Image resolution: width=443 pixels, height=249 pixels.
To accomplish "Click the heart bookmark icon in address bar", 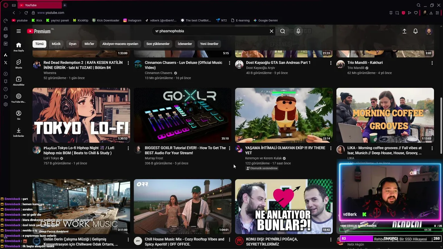I will coord(416,13).
